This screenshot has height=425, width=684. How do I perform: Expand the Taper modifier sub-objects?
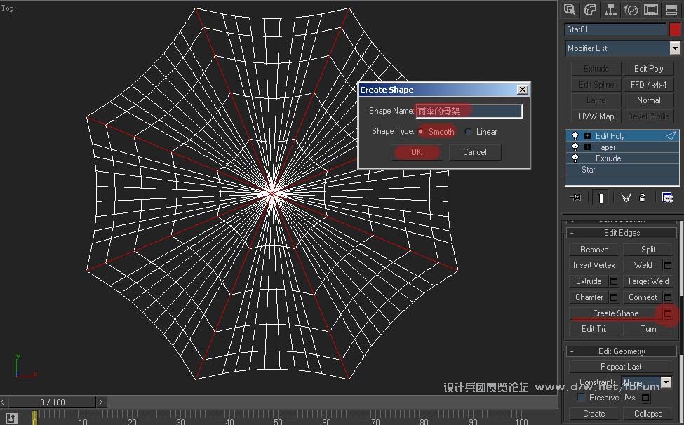(x=587, y=147)
